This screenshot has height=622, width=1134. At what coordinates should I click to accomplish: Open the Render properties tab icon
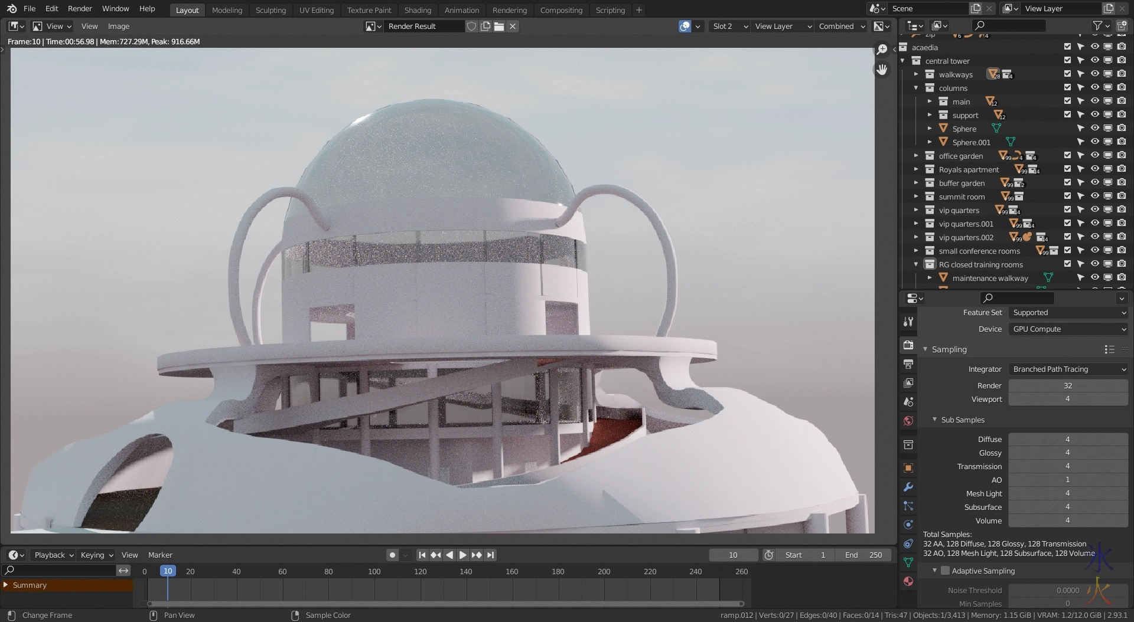(908, 345)
